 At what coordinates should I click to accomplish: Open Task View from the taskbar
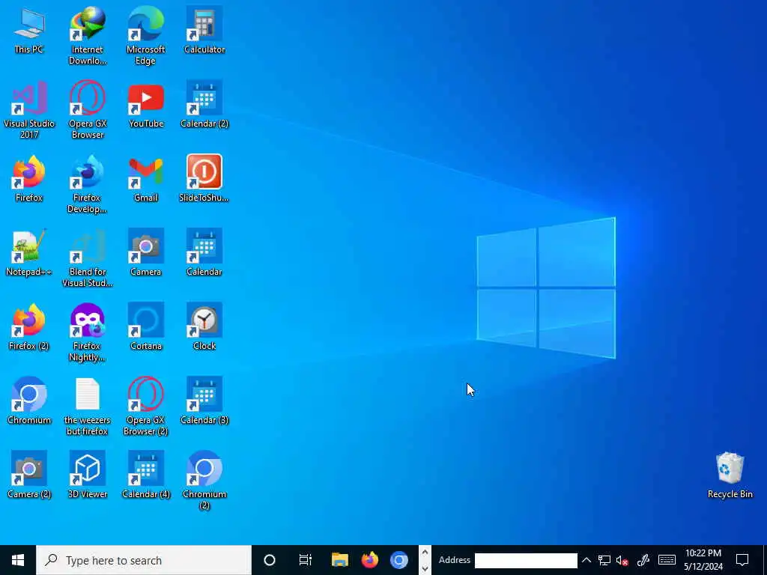pos(306,560)
